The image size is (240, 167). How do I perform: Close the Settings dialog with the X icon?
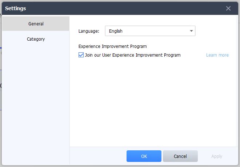tap(228, 8)
